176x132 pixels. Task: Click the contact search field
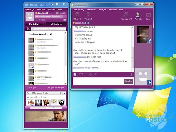point(48,29)
